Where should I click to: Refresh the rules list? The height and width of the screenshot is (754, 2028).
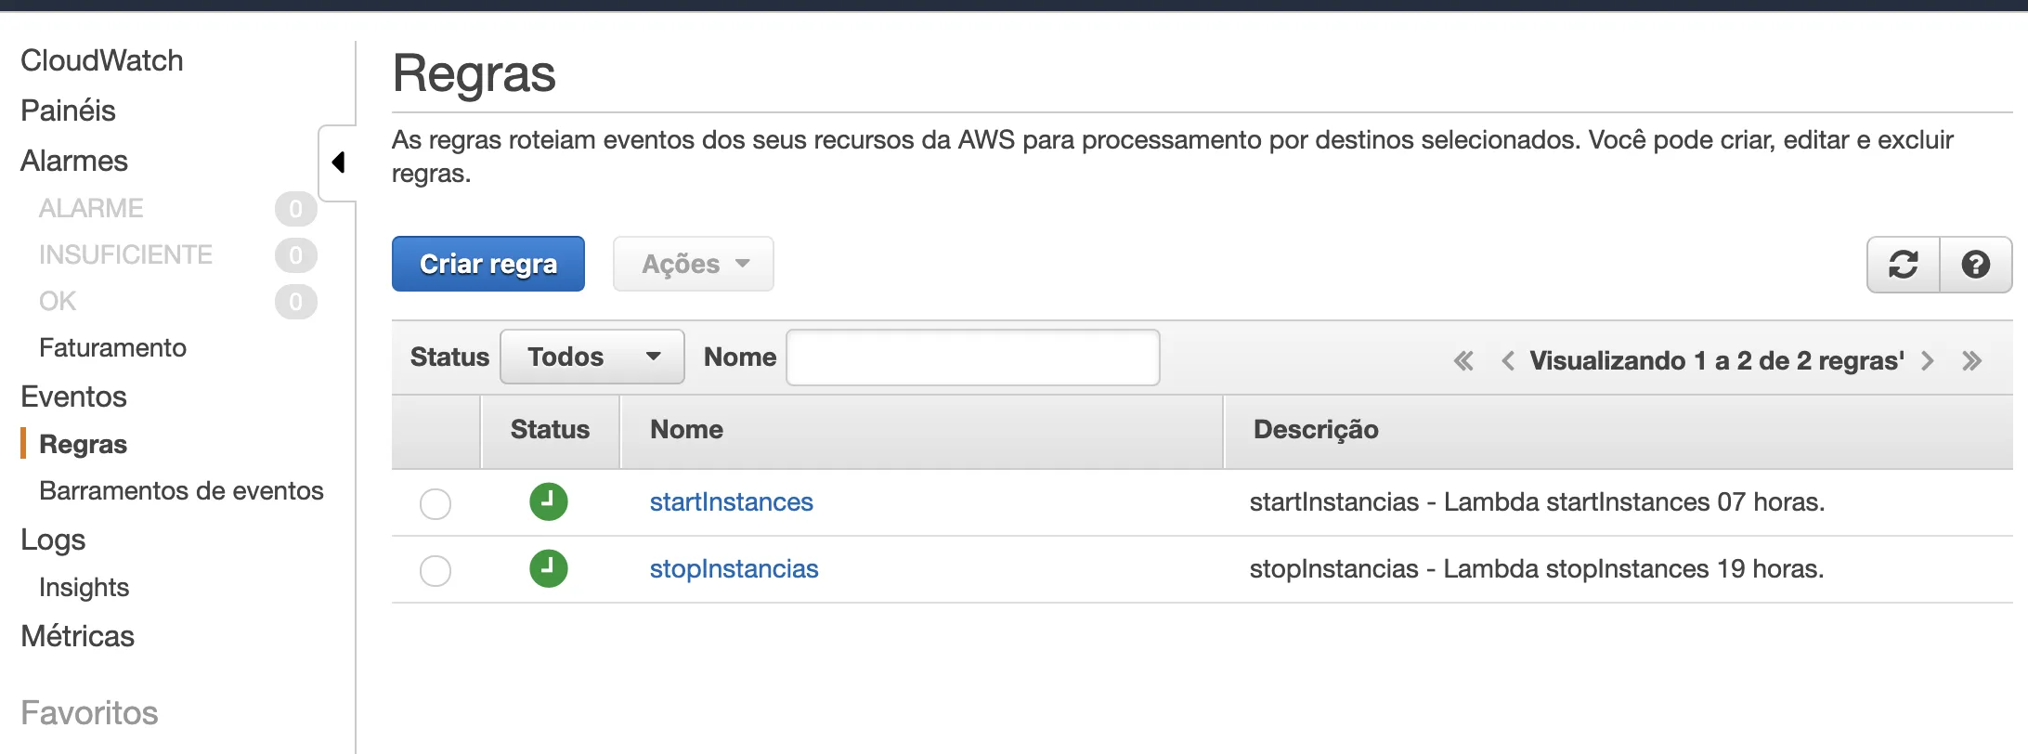pyautogui.click(x=1904, y=265)
